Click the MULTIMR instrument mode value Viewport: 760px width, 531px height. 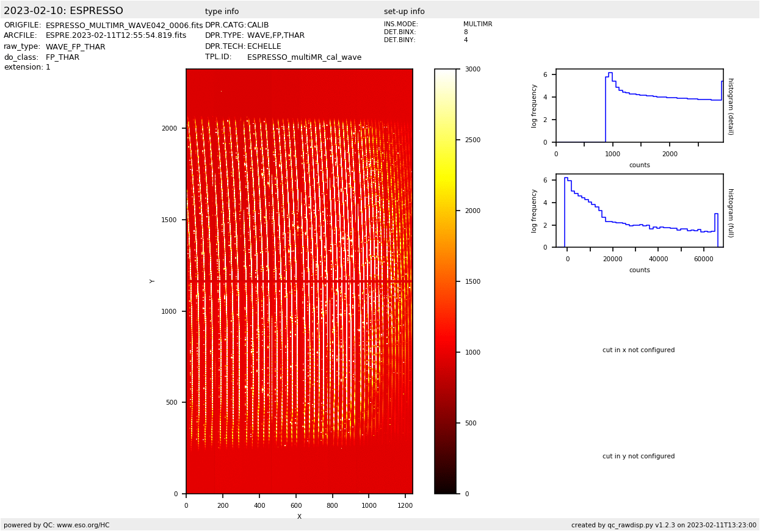[477, 24]
